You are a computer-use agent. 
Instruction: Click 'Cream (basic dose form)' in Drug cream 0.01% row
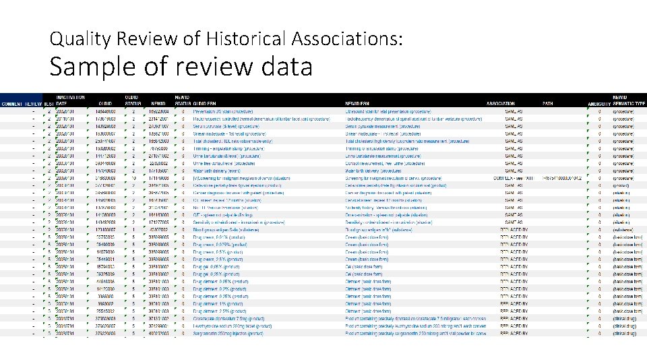coord(367,237)
